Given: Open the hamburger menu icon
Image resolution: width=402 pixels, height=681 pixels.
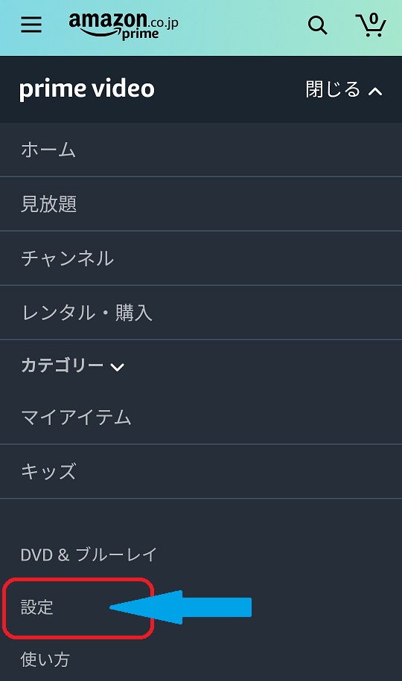Looking at the screenshot, I should pyautogui.click(x=31, y=25).
